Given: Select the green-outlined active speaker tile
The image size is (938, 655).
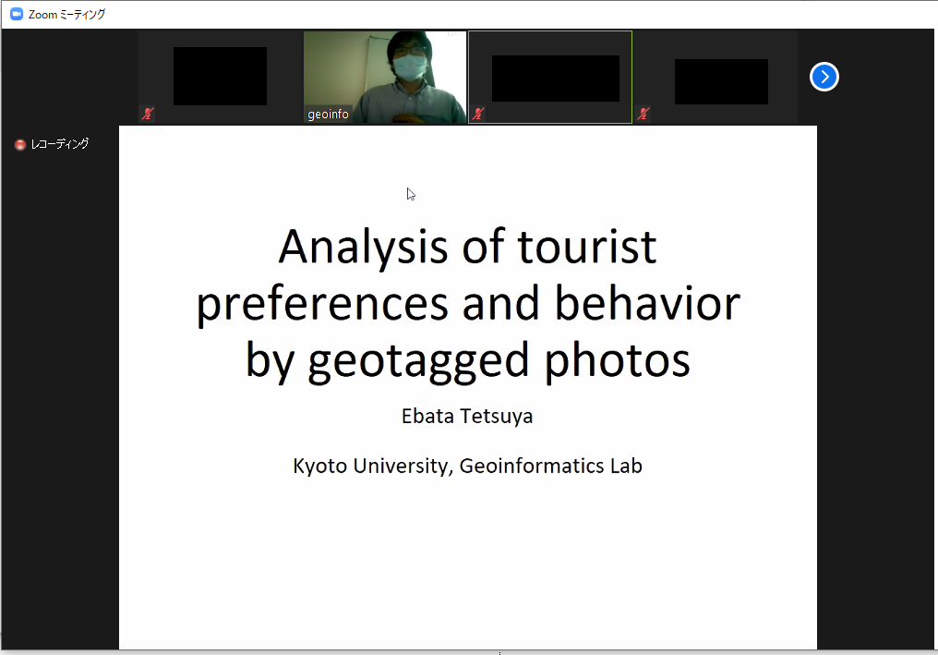Looking at the screenshot, I should tap(549, 78).
